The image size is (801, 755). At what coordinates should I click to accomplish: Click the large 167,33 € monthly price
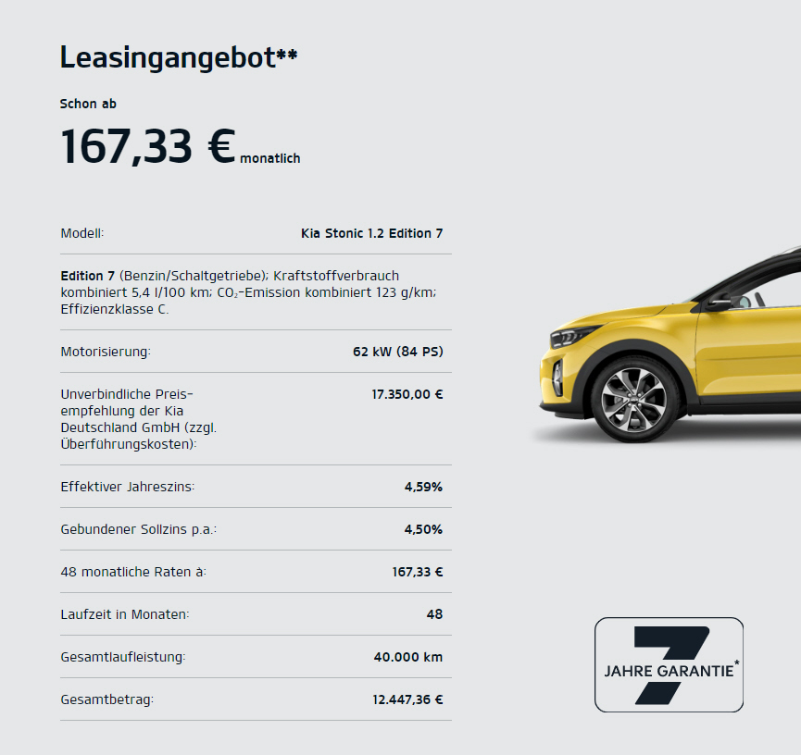(147, 146)
